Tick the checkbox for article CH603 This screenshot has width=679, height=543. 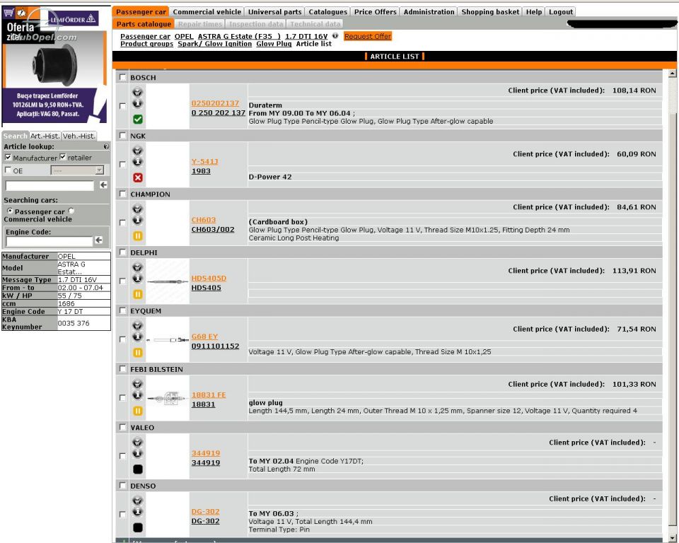coord(122,223)
